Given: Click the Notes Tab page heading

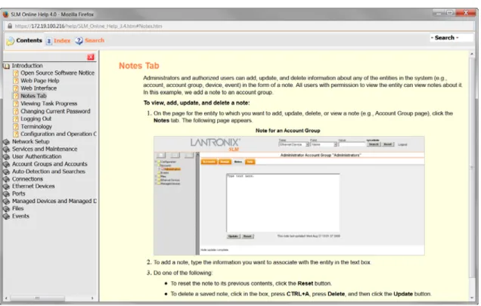Looking at the screenshot, I should tap(139, 66).
